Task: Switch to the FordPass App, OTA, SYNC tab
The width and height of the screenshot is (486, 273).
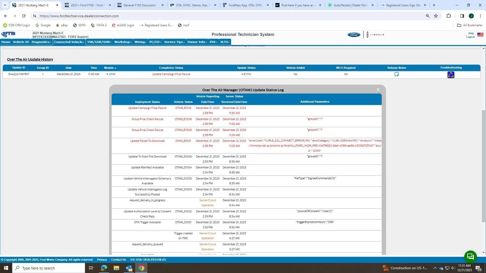Action: 246,5
